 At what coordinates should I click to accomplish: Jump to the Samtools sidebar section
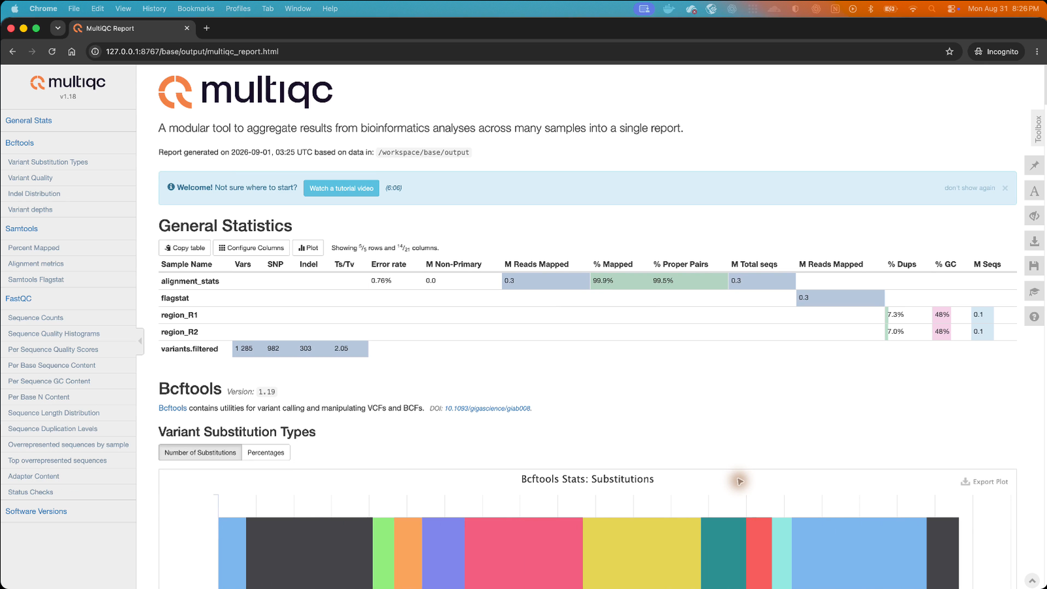tap(22, 228)
